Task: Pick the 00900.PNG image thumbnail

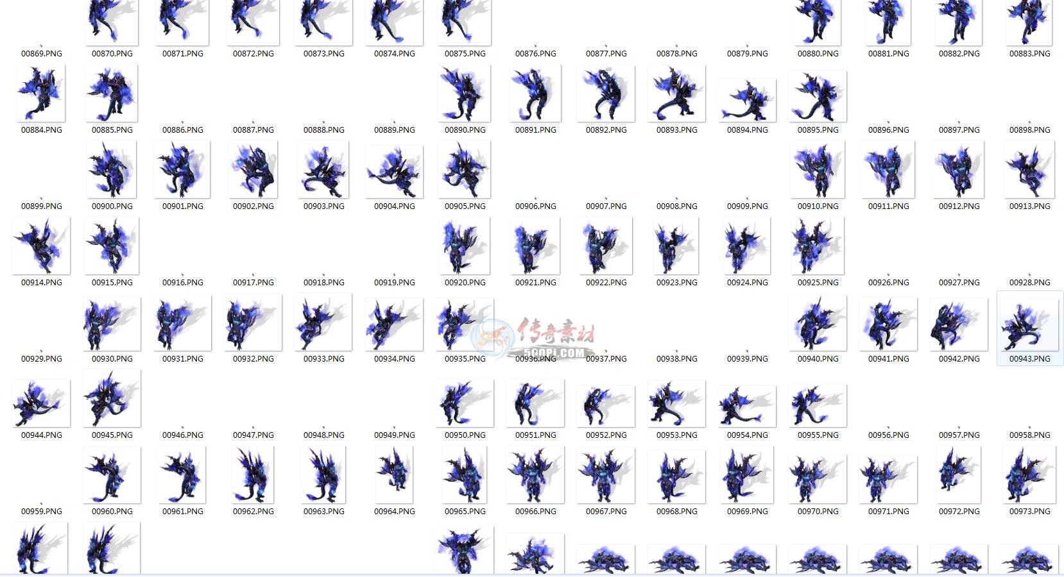Action: point(112,170)
